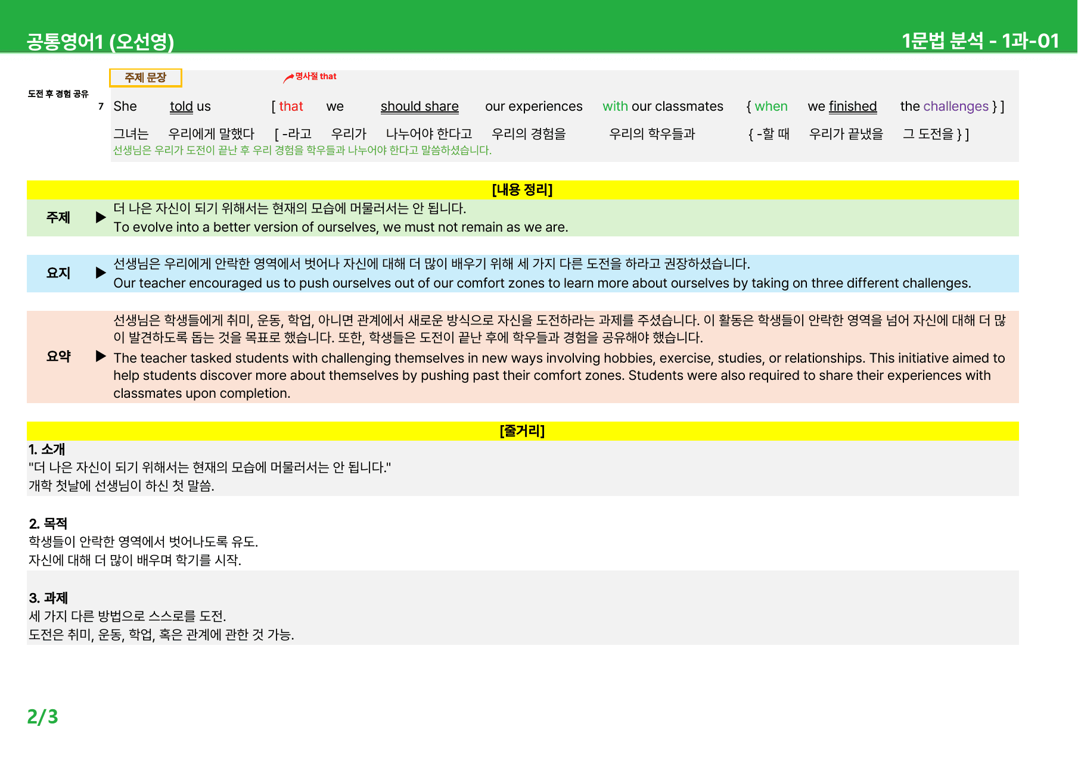1078x761 pixels.
Task: Click the black triangle arrow beside 요지
Action: (101, 273)
